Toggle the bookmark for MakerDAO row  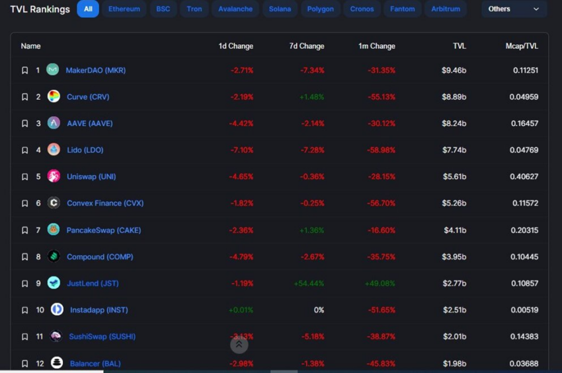pyautogui.click(x=24, y=70)
